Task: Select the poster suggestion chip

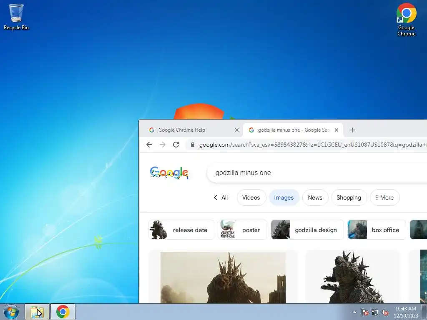Action: tap(242, 230)
